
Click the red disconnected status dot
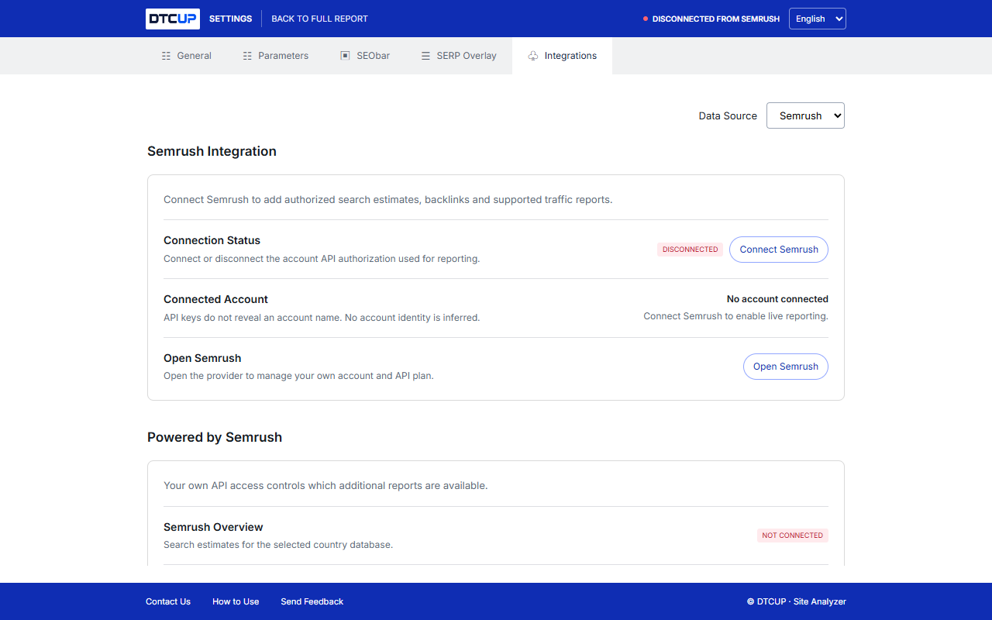[x=646, y=19]
